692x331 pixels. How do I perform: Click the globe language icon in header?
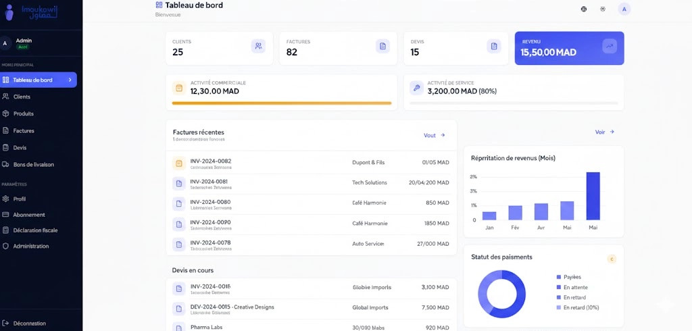[x=584, y=9]
